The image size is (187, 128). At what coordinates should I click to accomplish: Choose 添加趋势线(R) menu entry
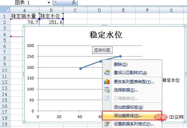coord(132,116)
